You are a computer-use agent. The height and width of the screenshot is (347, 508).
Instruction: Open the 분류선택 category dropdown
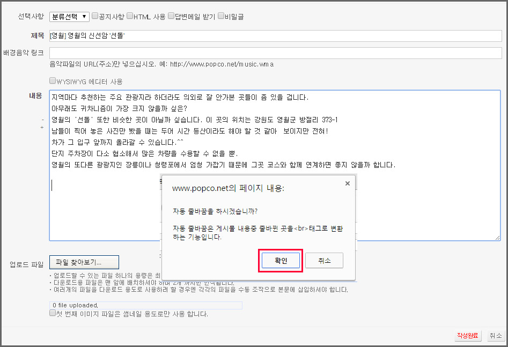[x=69, y=17]
